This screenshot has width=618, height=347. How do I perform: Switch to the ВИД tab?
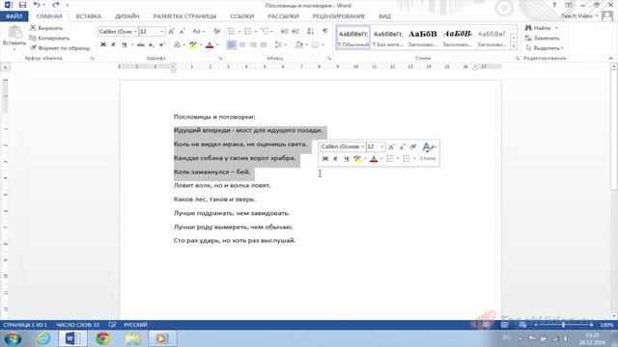click(x=384, y=16)
